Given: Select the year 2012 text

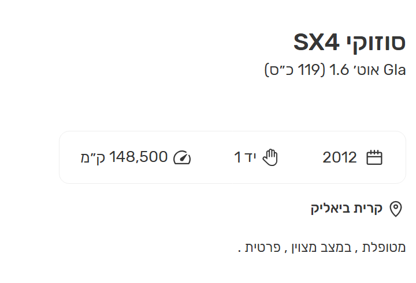Looking at the screenshot, I should click(x=340, y=157).
